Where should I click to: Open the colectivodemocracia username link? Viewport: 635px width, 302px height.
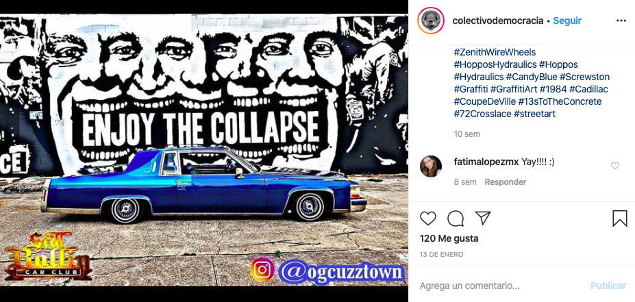point(498,21)
